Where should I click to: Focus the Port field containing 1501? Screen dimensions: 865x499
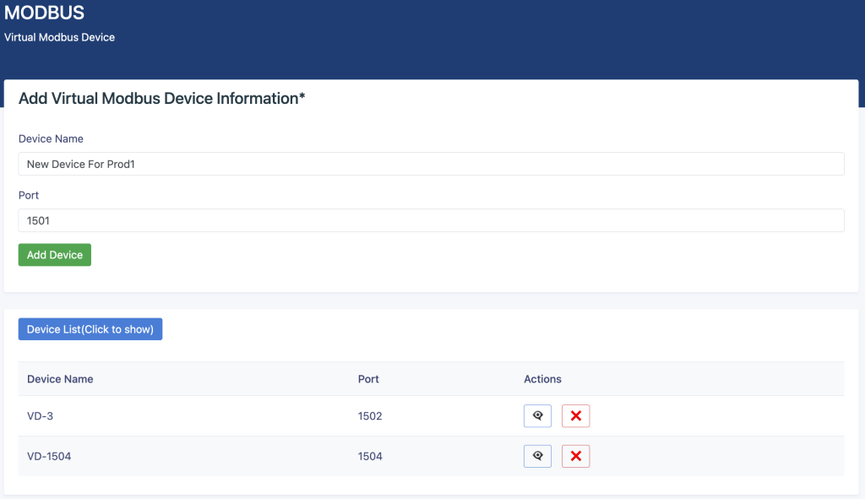(x=431, y=220)
